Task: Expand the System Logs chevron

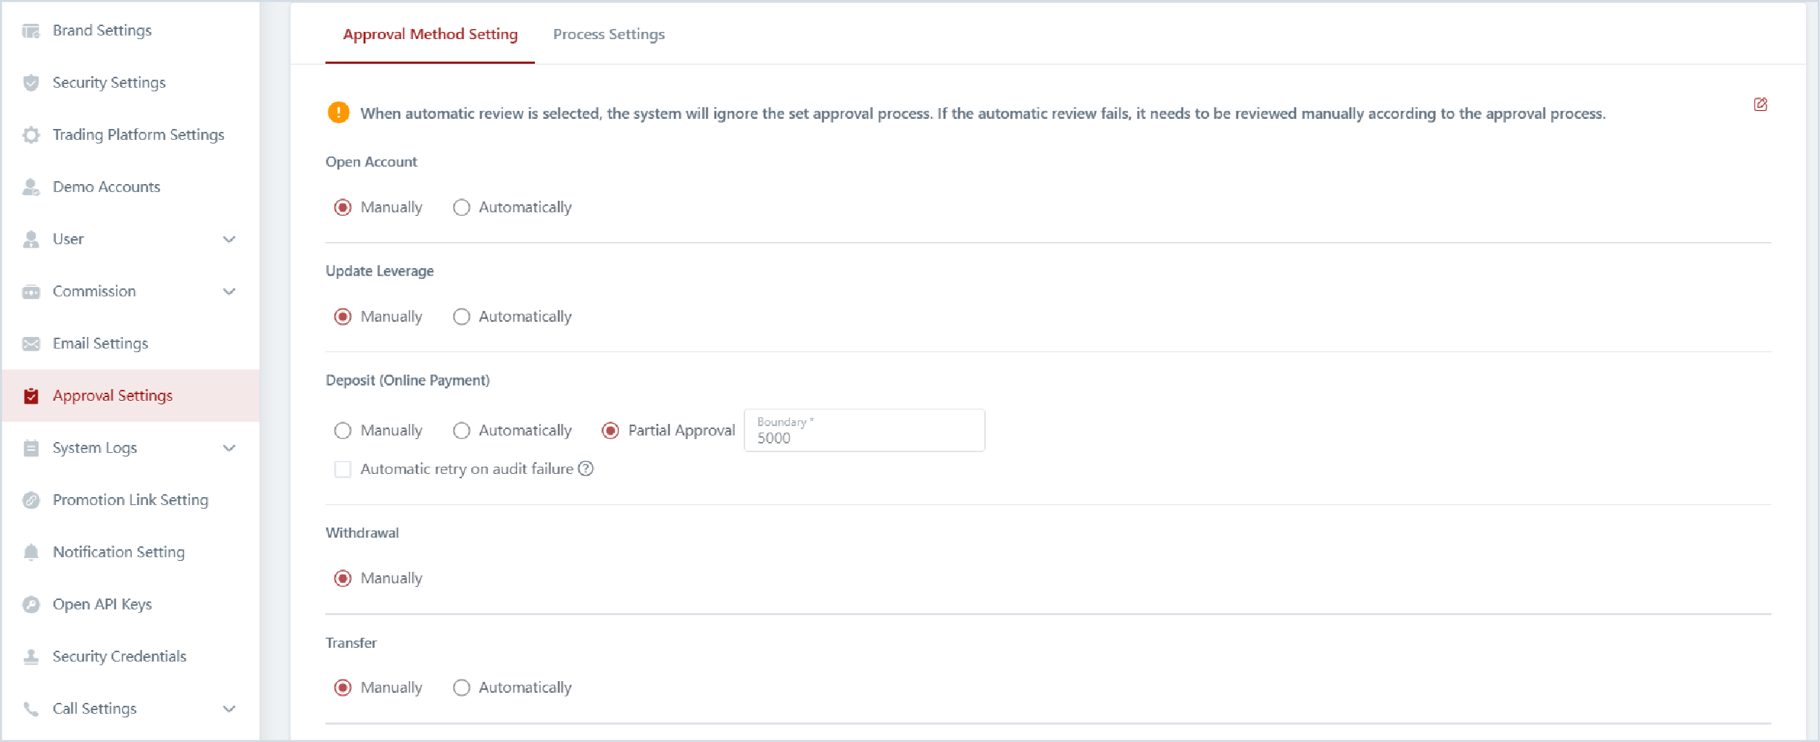Action: tap(229, 448)
